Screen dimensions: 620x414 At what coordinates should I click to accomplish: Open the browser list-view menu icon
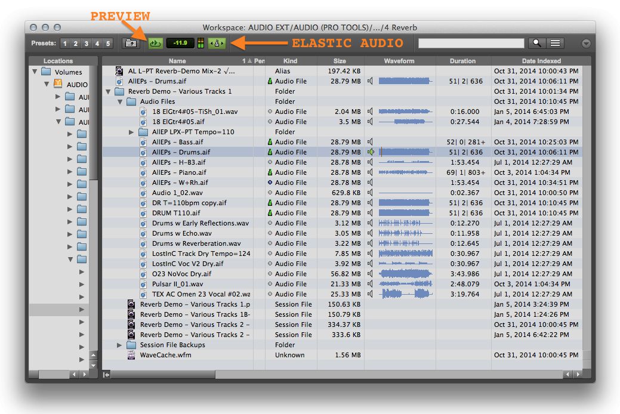[x=556, y=43]
